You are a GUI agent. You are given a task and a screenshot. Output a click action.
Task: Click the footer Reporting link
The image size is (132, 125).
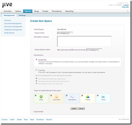point(49,119)
